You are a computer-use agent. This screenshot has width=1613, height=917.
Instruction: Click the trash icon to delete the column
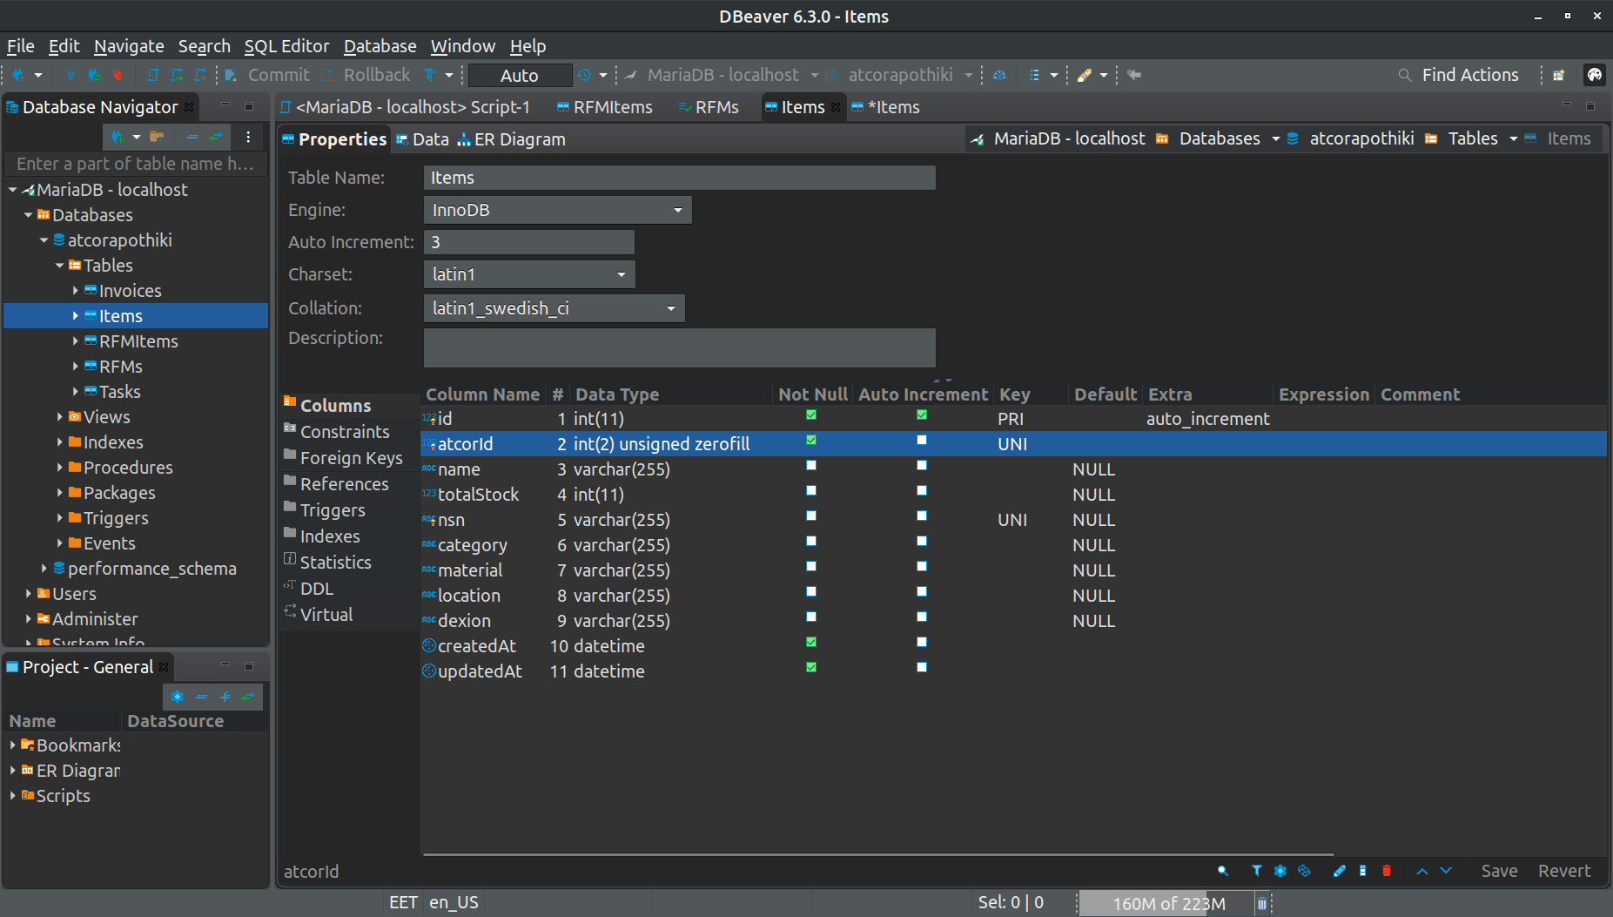(1386, 871)
